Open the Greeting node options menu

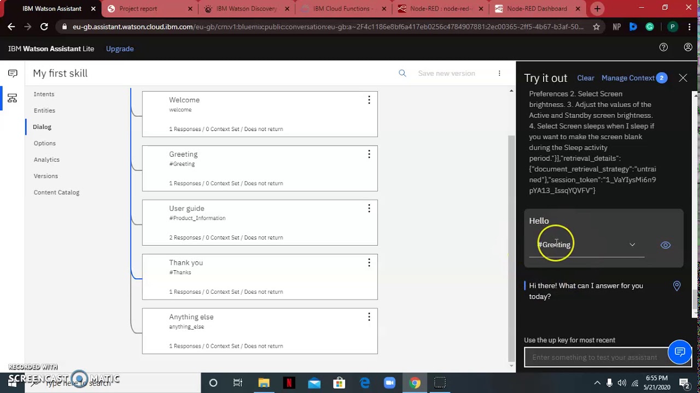(x=369, y=154)
